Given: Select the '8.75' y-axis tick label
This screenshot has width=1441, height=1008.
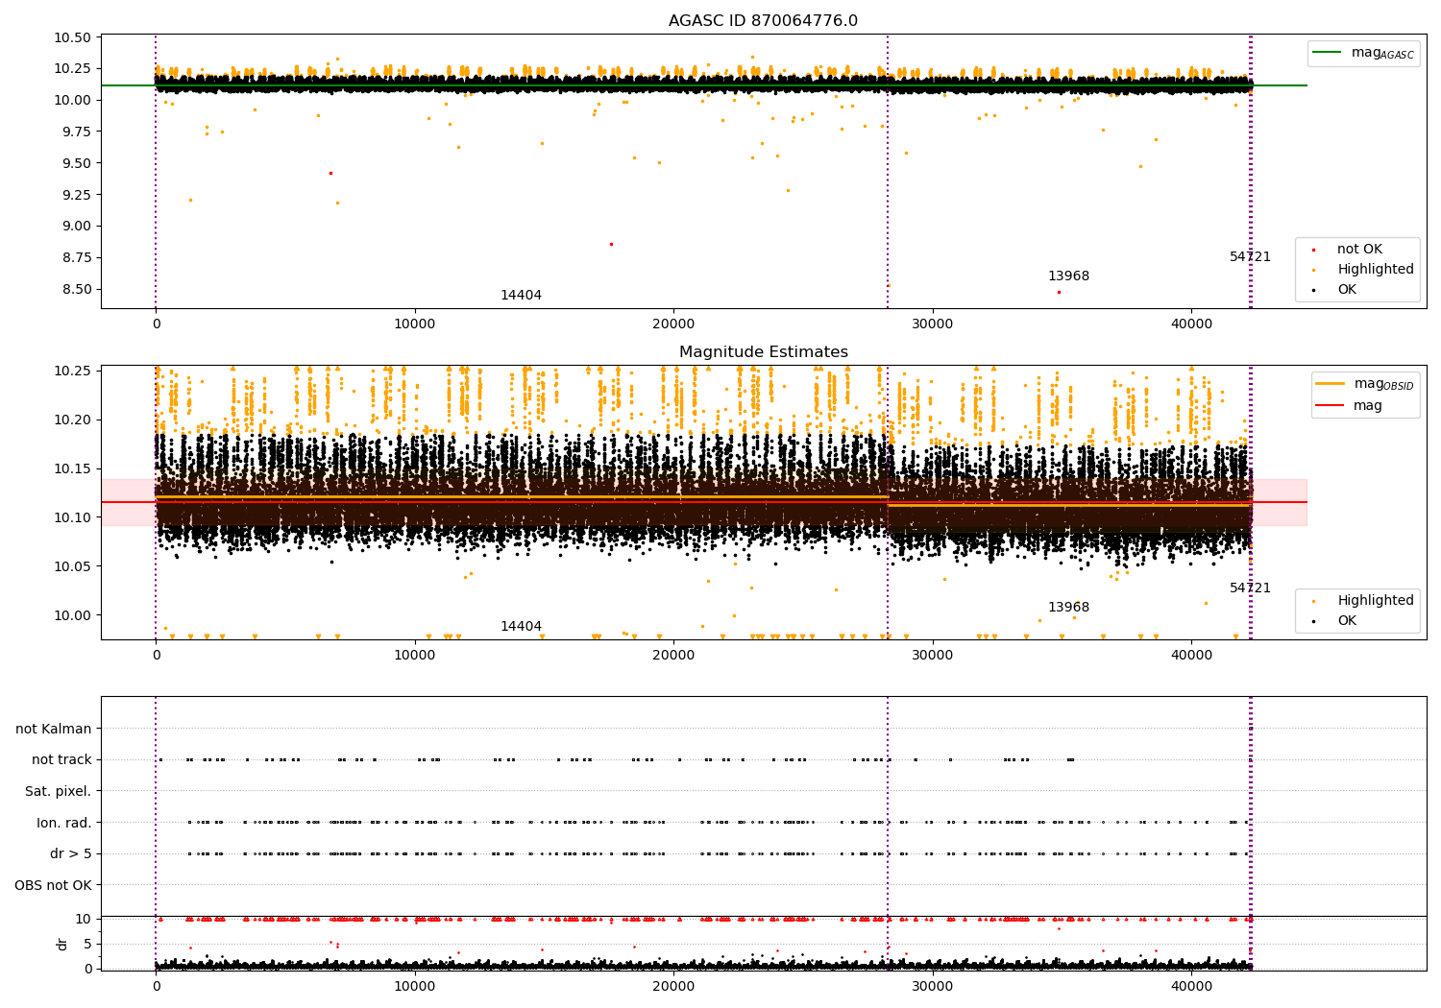Looking at the screenshot, I should click(76, 258).
